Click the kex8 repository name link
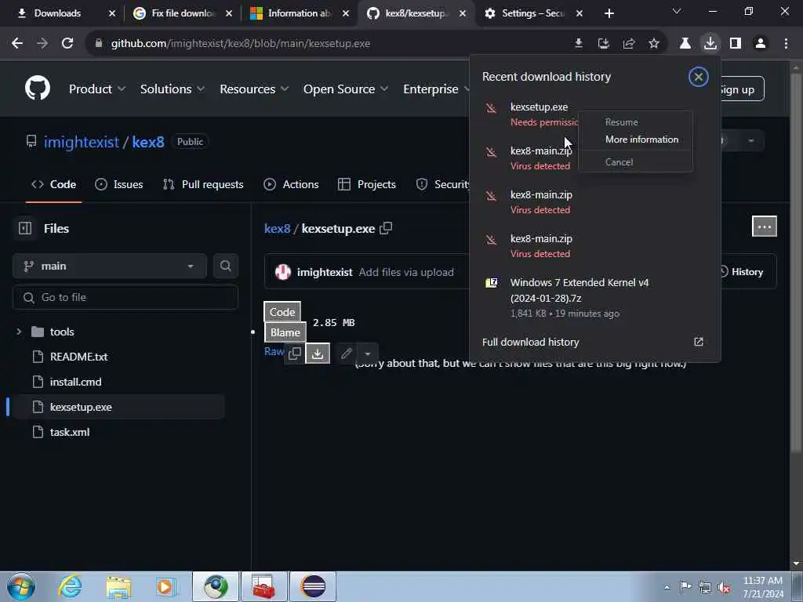Viewport: 803px width, 602px height. click(x=148, y=142)
